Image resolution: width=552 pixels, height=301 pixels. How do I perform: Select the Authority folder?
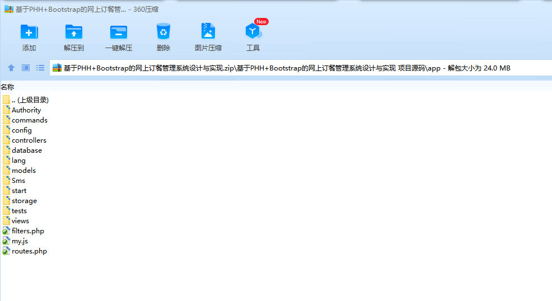point(26,110)
